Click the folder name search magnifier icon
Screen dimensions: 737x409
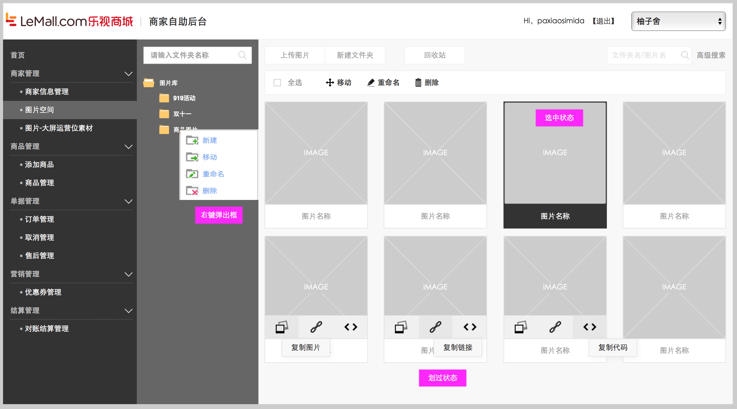[242, 55]
